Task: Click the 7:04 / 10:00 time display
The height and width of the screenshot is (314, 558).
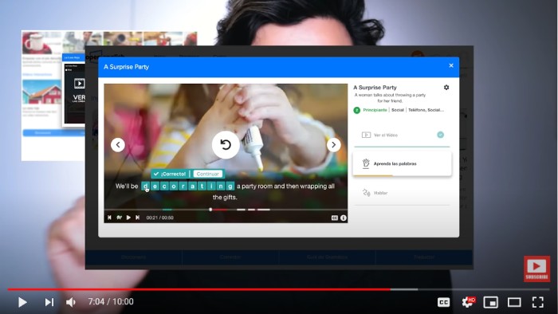Action: [x=111, y=302]
